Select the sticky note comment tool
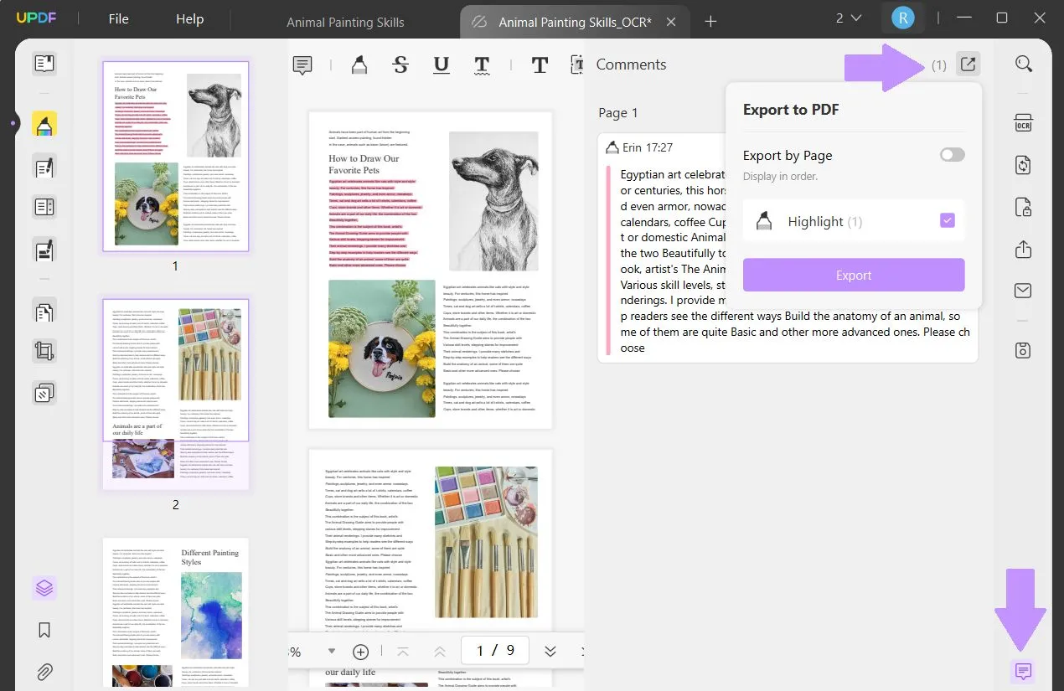The height and width of the screenshot is (691, 1064). pyautogui.click(x=302, y=64)
